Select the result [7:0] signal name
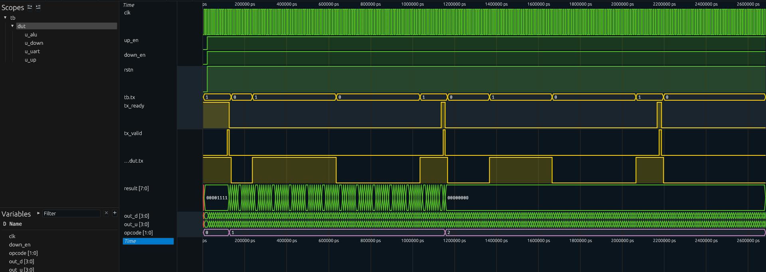Image resolution: width=766 pixels, height=272 pixels. click(136, 188)
